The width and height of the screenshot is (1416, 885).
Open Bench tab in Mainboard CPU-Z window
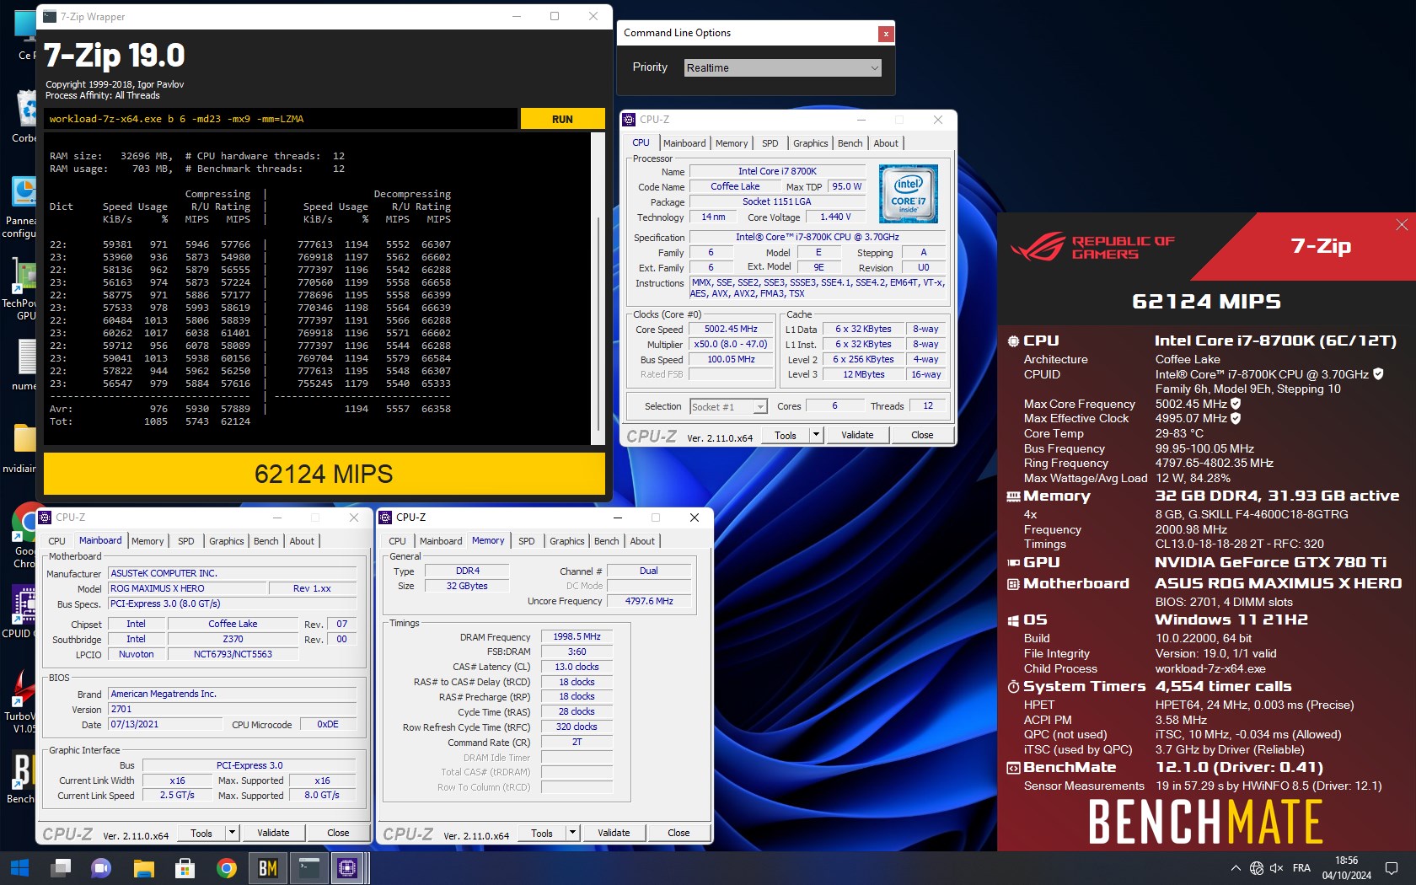pyautogui.click(x=266, y=541)
